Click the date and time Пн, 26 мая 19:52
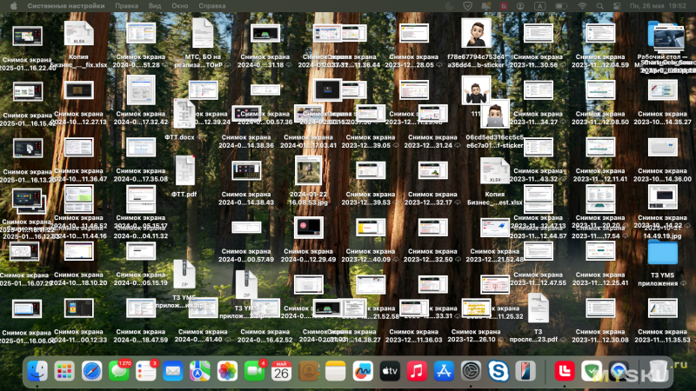696x391 pixels. [x=658, y=6]
